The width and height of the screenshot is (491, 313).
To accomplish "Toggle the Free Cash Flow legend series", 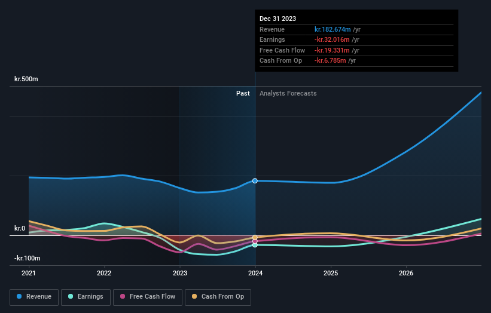I will point(148,297).
